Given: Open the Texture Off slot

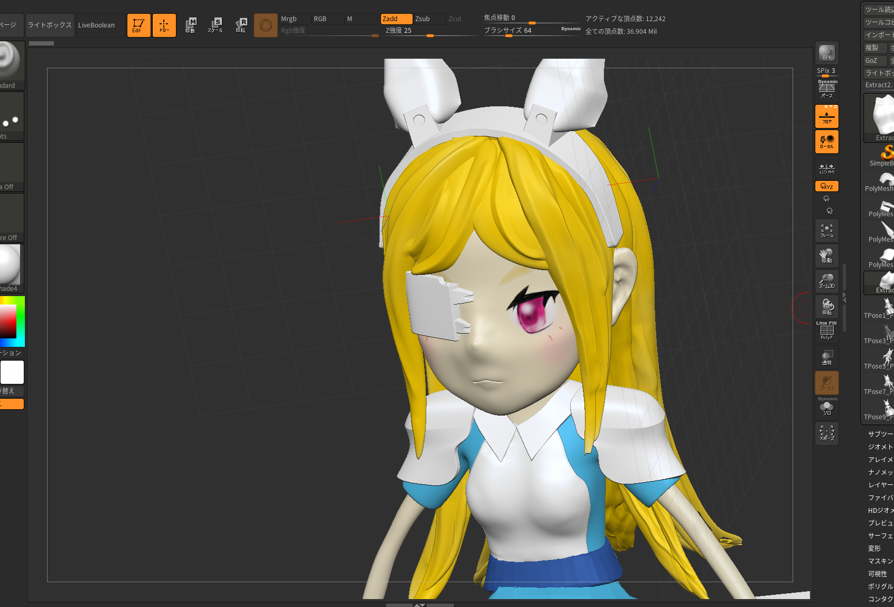Looking at the screenshot, I should 12,217.
